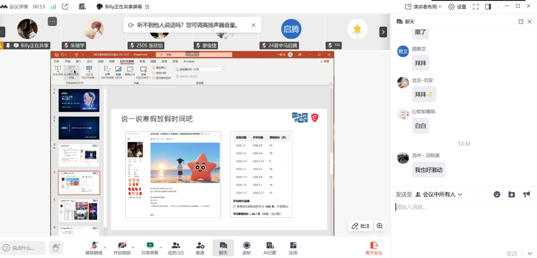Expand the 演讲者布局 layout dropdown
537x258 pixels.
click(x=423, y=7)
